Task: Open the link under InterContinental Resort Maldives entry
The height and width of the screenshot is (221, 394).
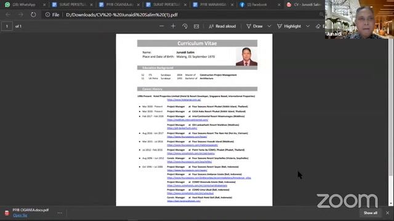Action: pyautogui.click(x=187, y=120)
